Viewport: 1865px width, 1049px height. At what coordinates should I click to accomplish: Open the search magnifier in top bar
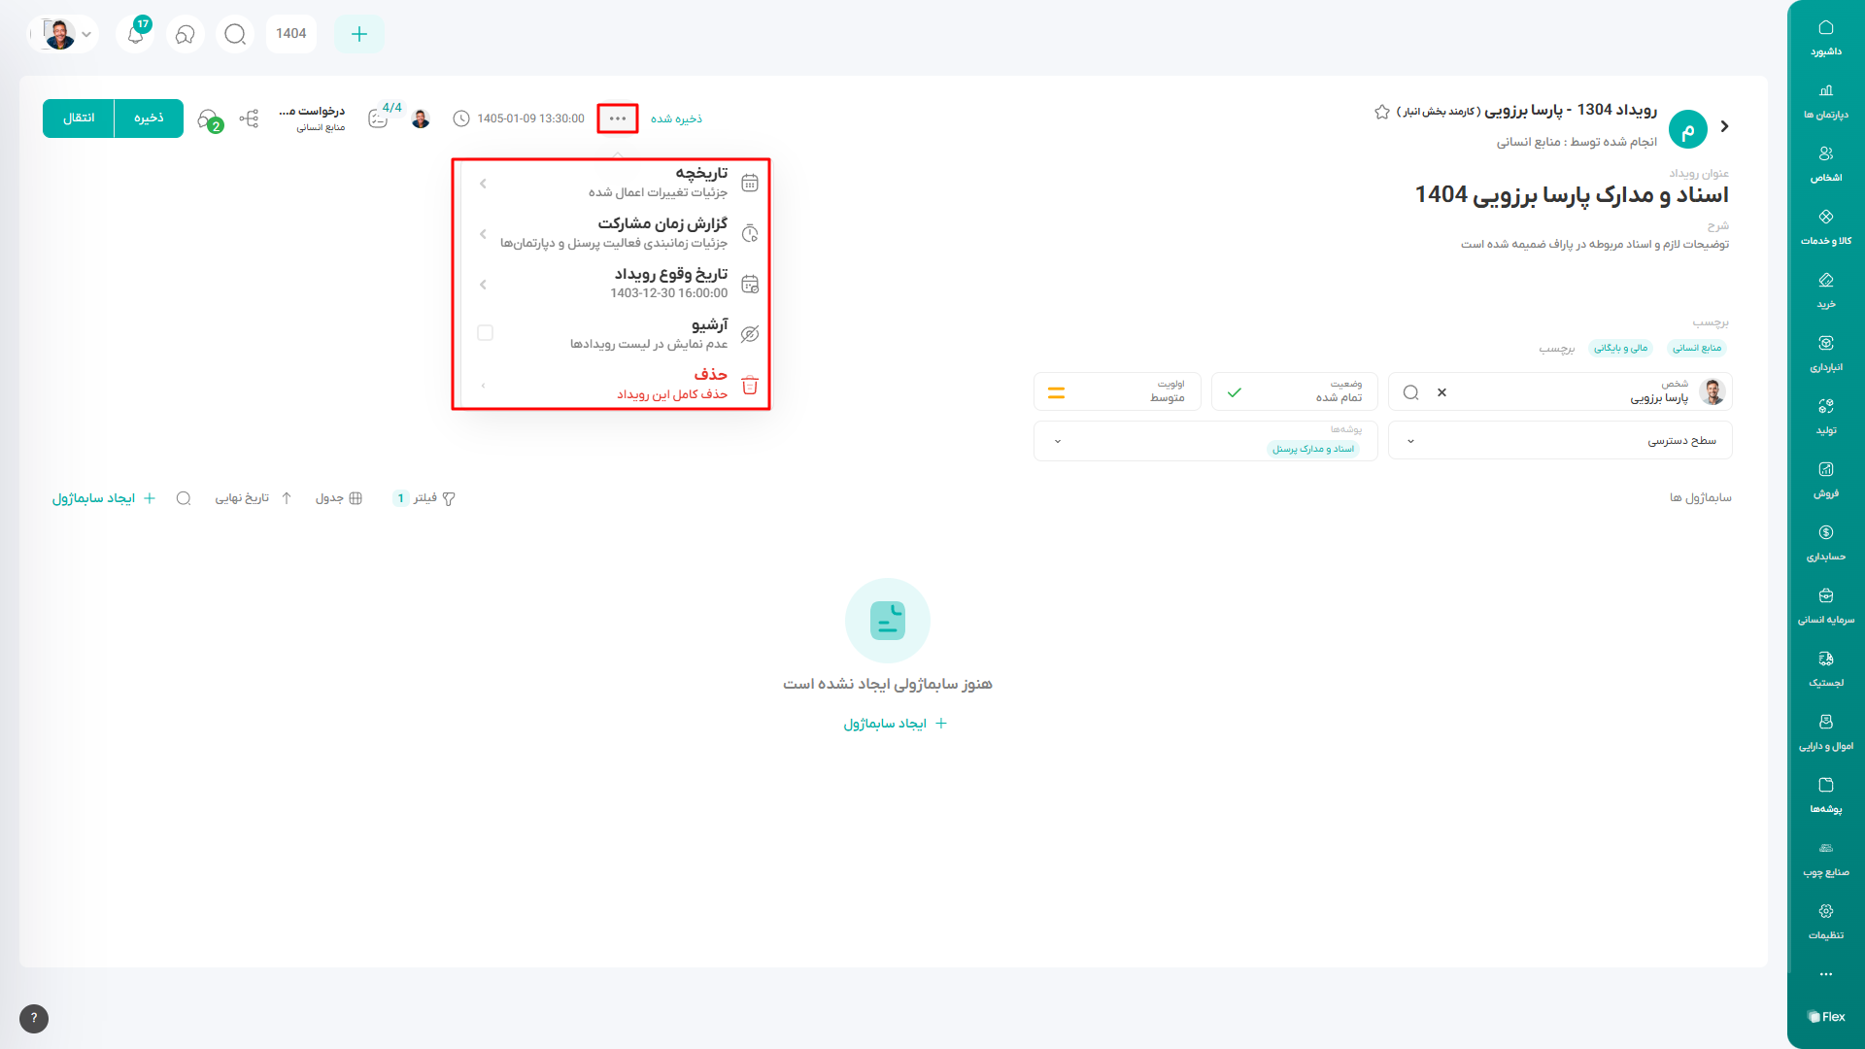[235, 34]
